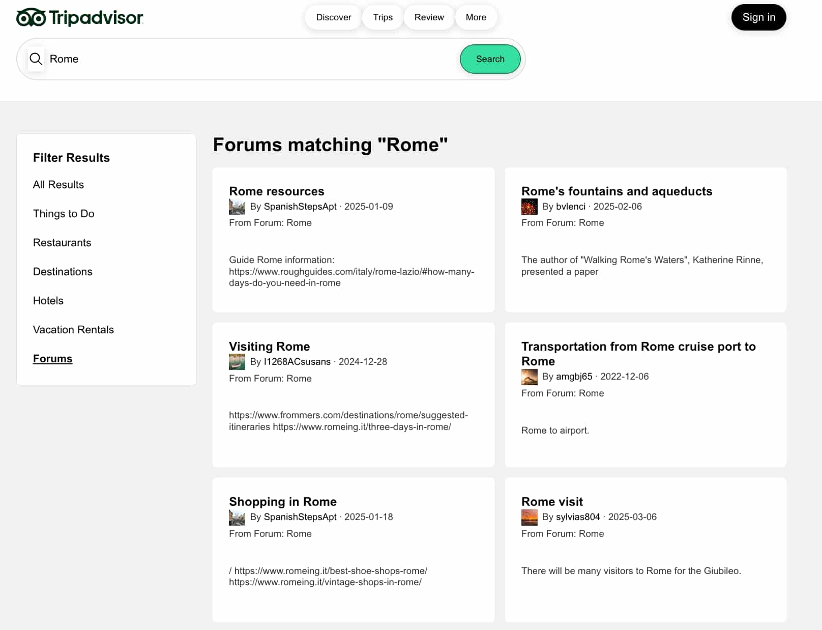
Task: Click 'From Forum: Rome' under Rome visit
Action: pos(563,534)
